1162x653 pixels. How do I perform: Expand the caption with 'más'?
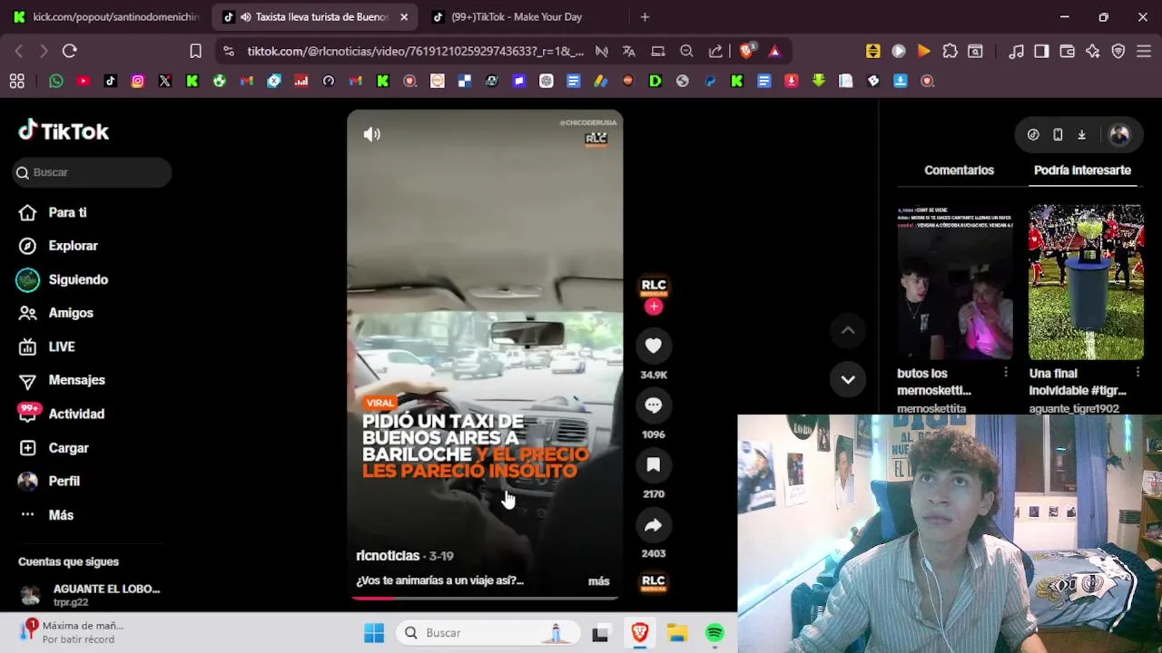point(599,581)
